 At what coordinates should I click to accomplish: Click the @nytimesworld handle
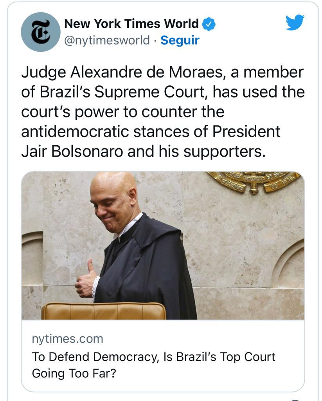(106, 40)
